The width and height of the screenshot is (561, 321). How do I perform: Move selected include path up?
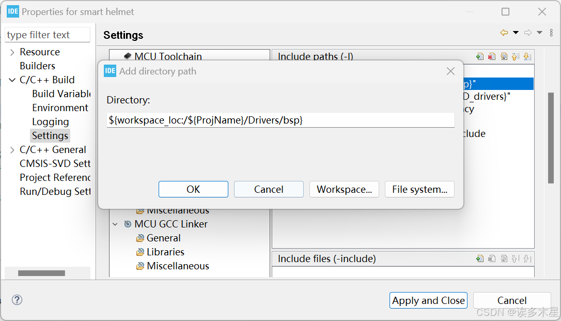click(x=515, y=56)
